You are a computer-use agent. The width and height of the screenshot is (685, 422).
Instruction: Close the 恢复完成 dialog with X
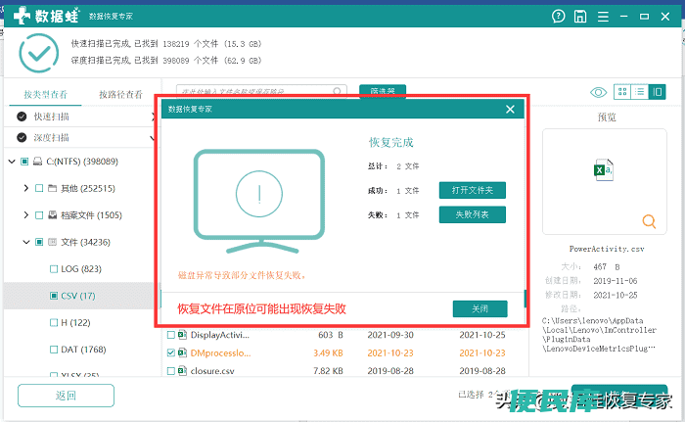coord(510,110)
